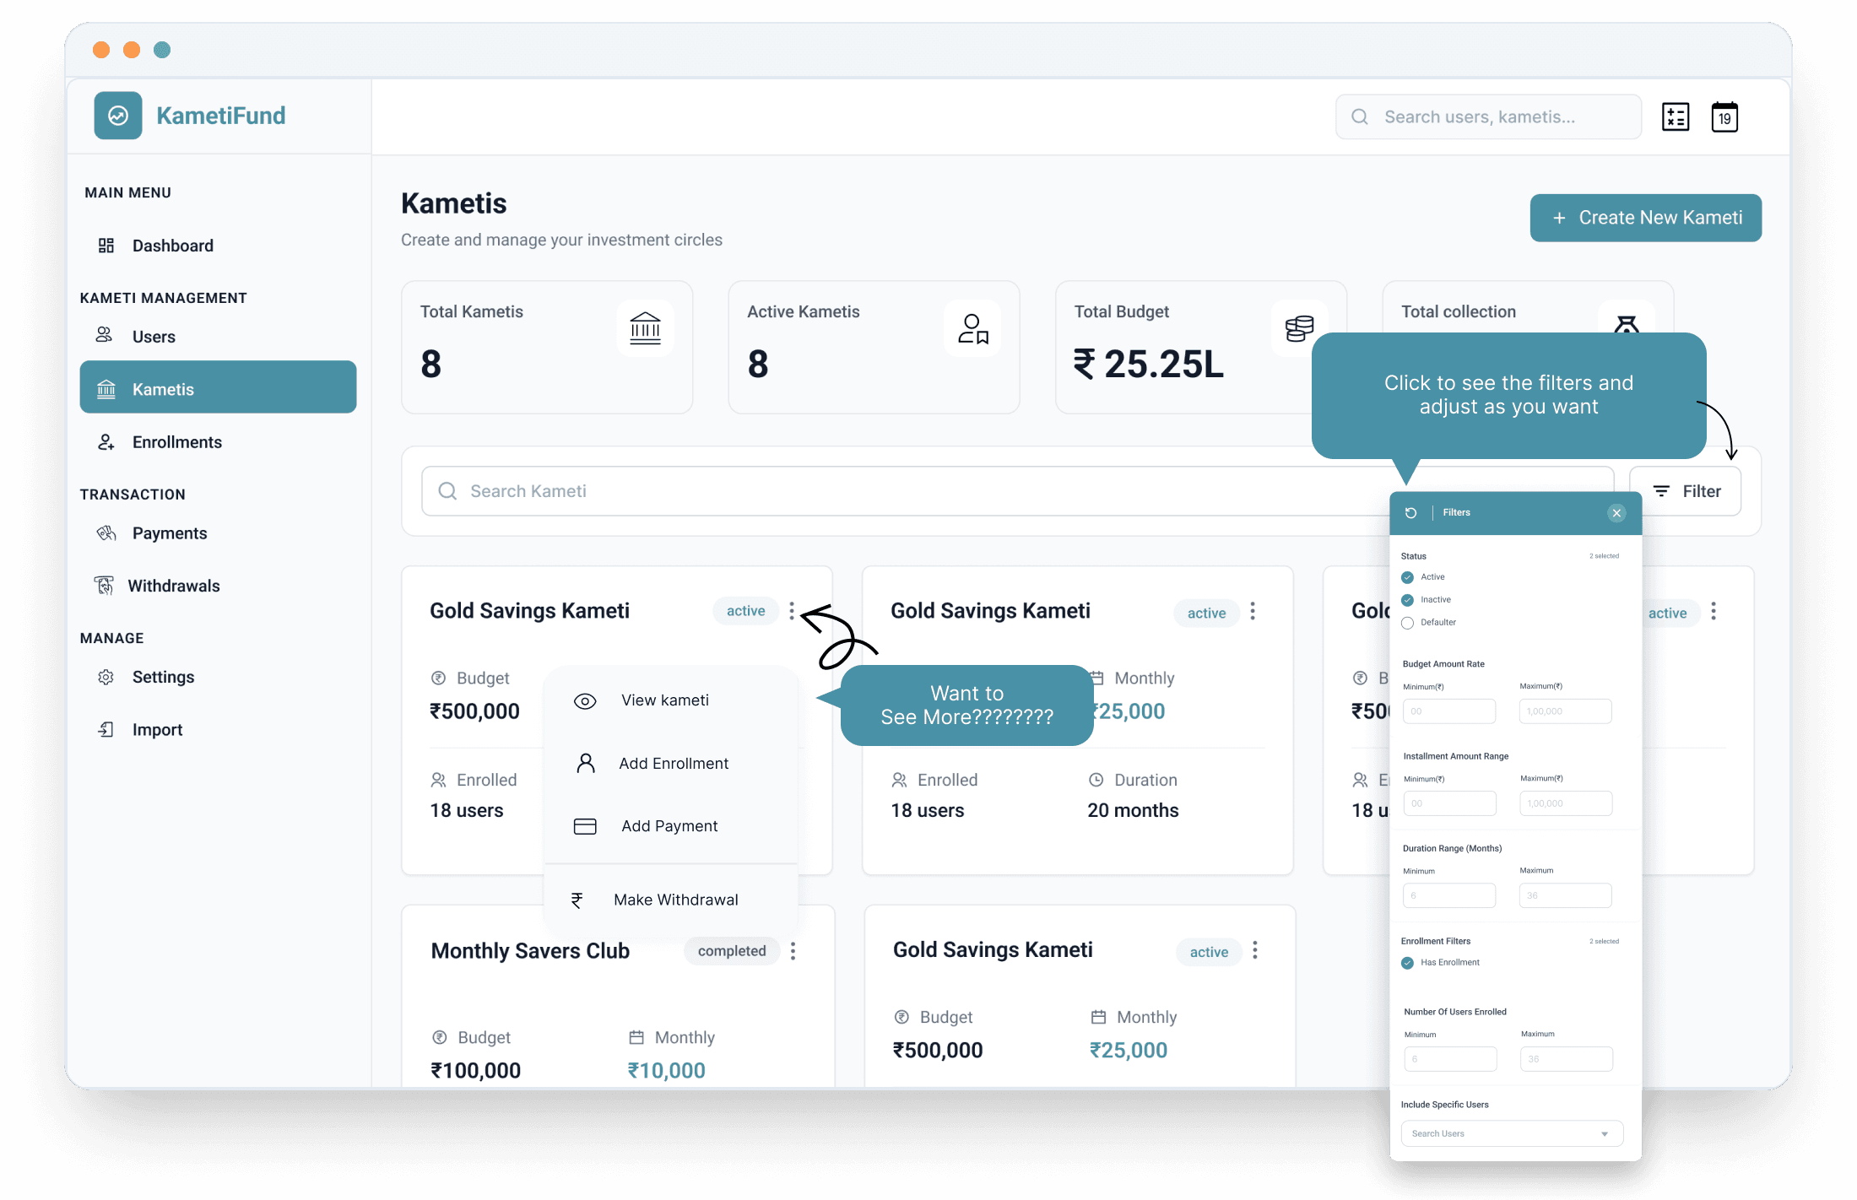Click Budget Amount Rate Maximum field
Screen dimensions: 1857x1200
coord(1566,711)
